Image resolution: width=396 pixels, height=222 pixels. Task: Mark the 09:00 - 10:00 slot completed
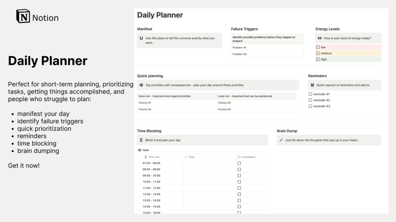tap(239, 176)
